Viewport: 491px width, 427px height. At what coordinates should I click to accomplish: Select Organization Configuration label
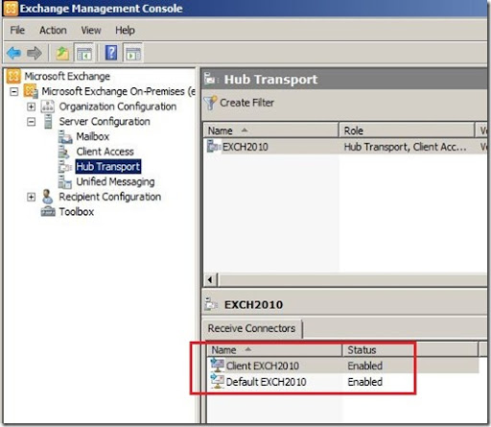[x=118, y=107]
